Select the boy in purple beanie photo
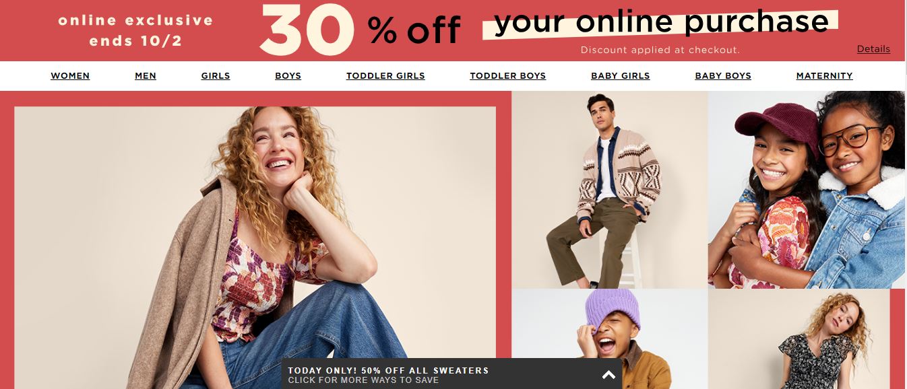Image resolution: width=907 pixels, height=389 pixels. pyautogui.click(x=610, y=339)
